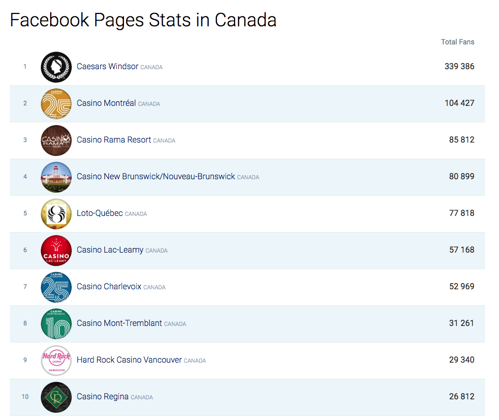Open the Casino Lac-Leamy link
This screenshot has height=420, width=499.
[110, 250]
